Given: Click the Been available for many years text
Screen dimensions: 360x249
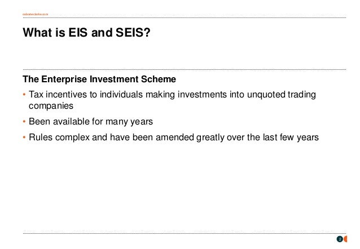Looking at the screenshot, I should click(x=91, y=122).
